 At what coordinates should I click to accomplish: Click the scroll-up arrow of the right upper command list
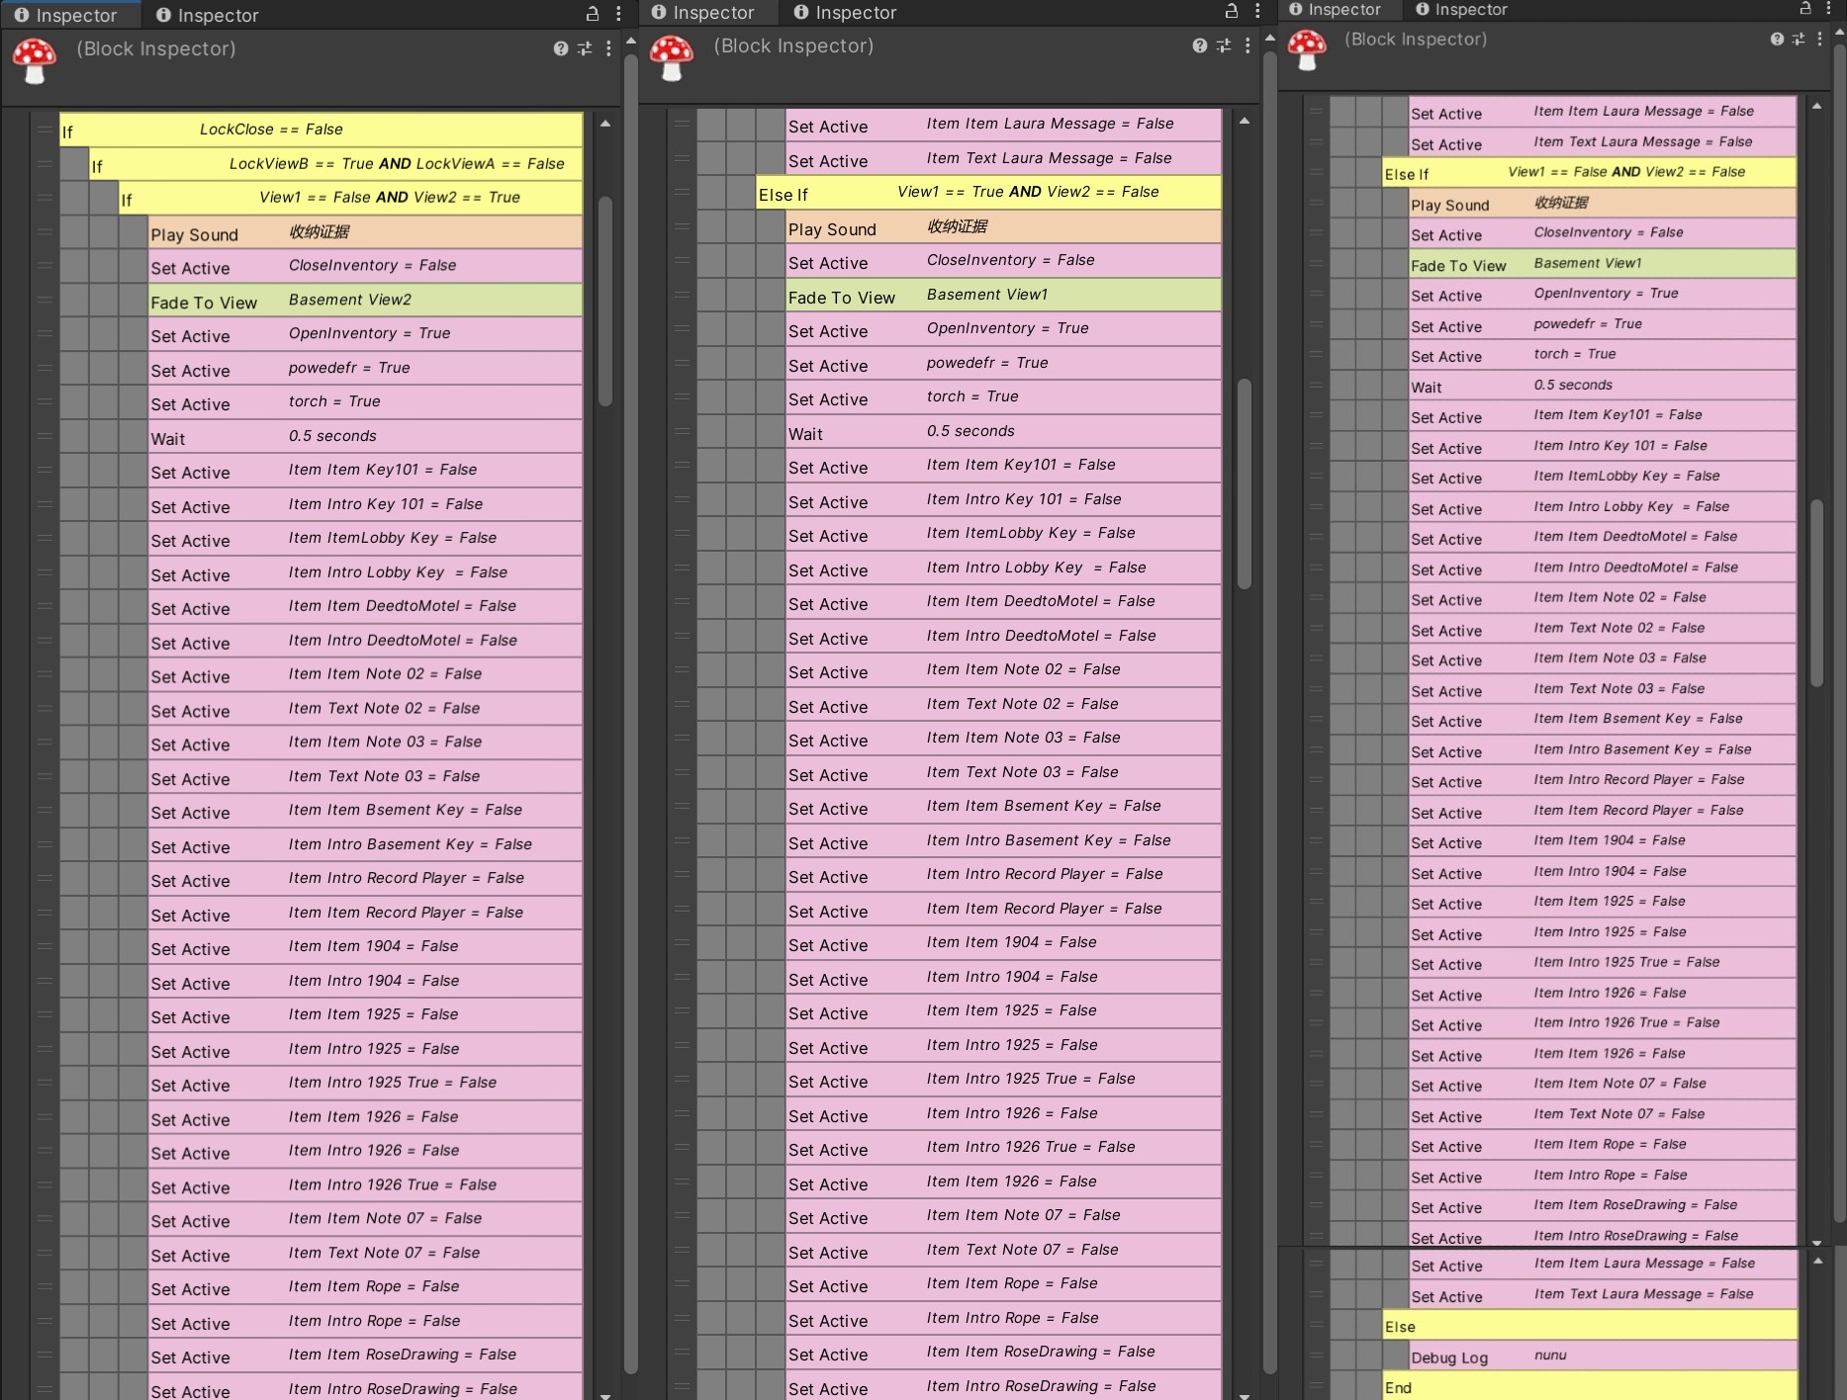coord(1816,107)
